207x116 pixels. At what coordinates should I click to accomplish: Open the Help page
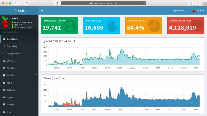pyautogui.click(x=19, y=112)
